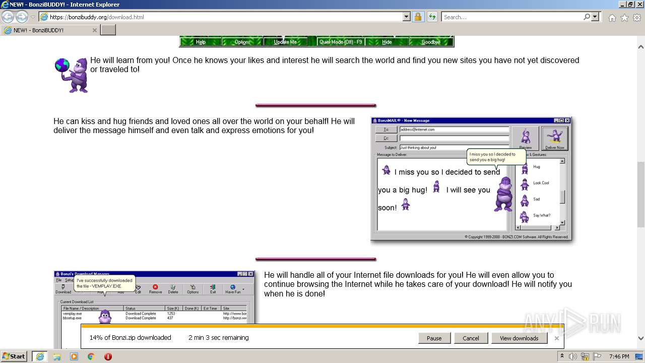The image size is (645, 363).
Task: Open Windows Explorer folder on taskbar
Action: click(x=57, y=356)
